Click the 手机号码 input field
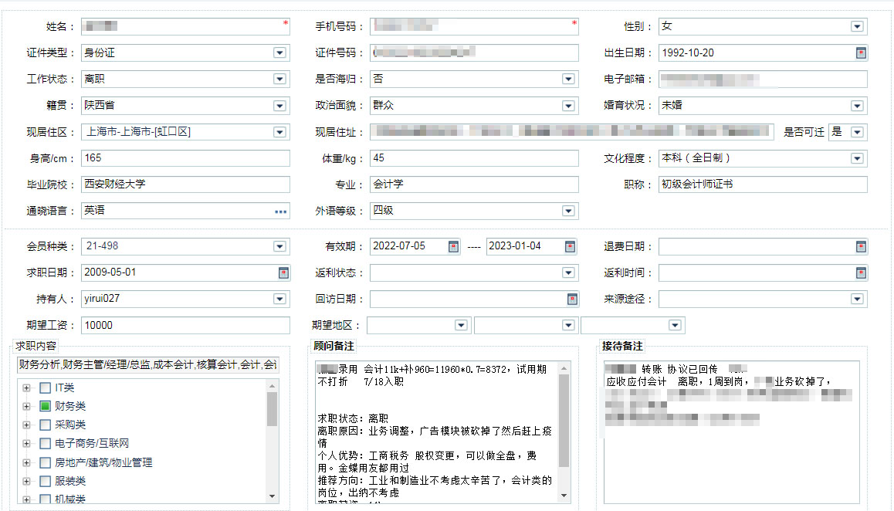The height and width of the screenshot is (511, 894). [x=474, y=26]
